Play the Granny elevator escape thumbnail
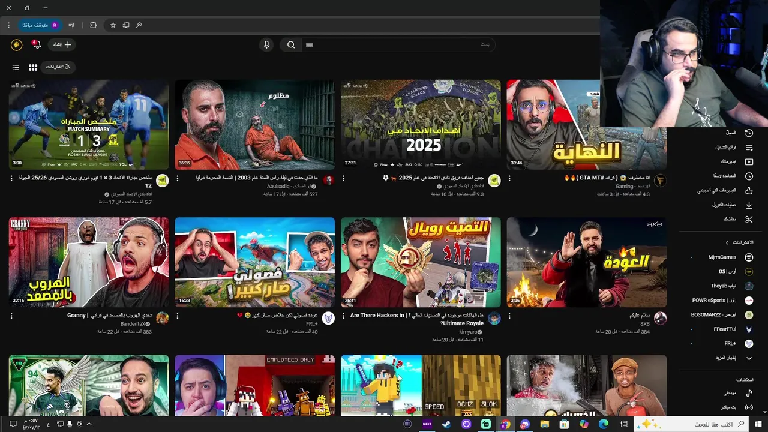 89,262
